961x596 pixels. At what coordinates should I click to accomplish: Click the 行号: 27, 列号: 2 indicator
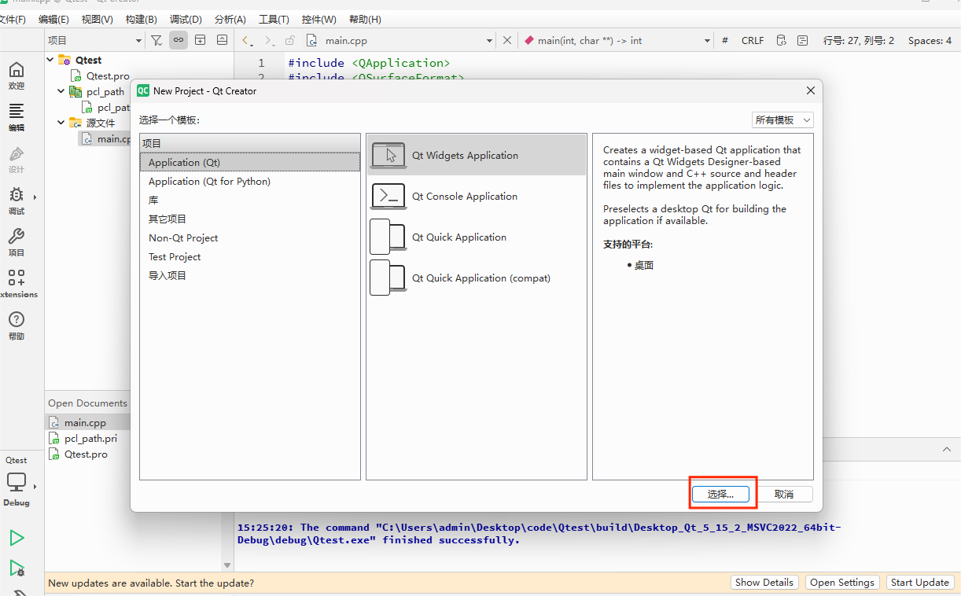click(859, 40)
